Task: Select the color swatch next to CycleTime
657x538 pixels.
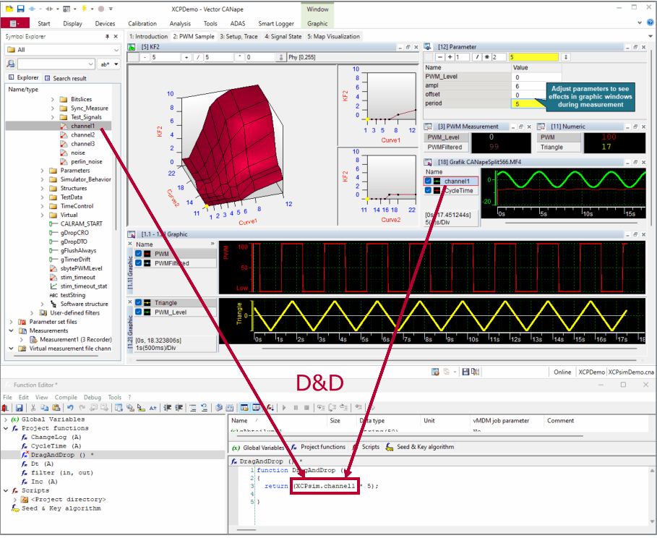Action: [x=436, y=190]
